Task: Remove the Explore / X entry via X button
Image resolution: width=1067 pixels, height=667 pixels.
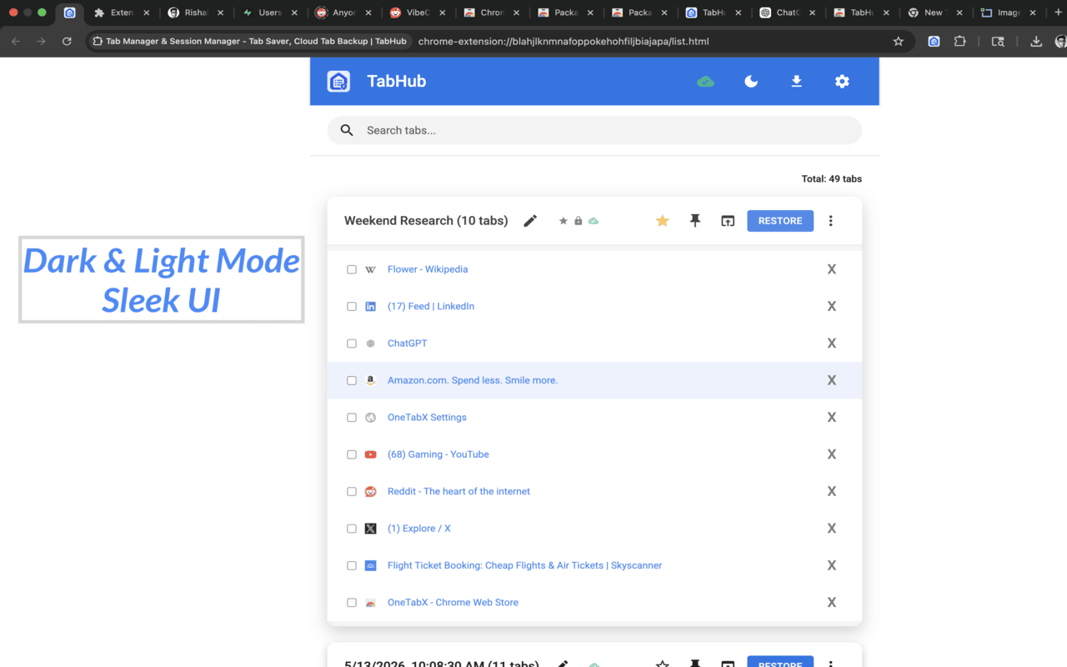Action: coord(831,529)
